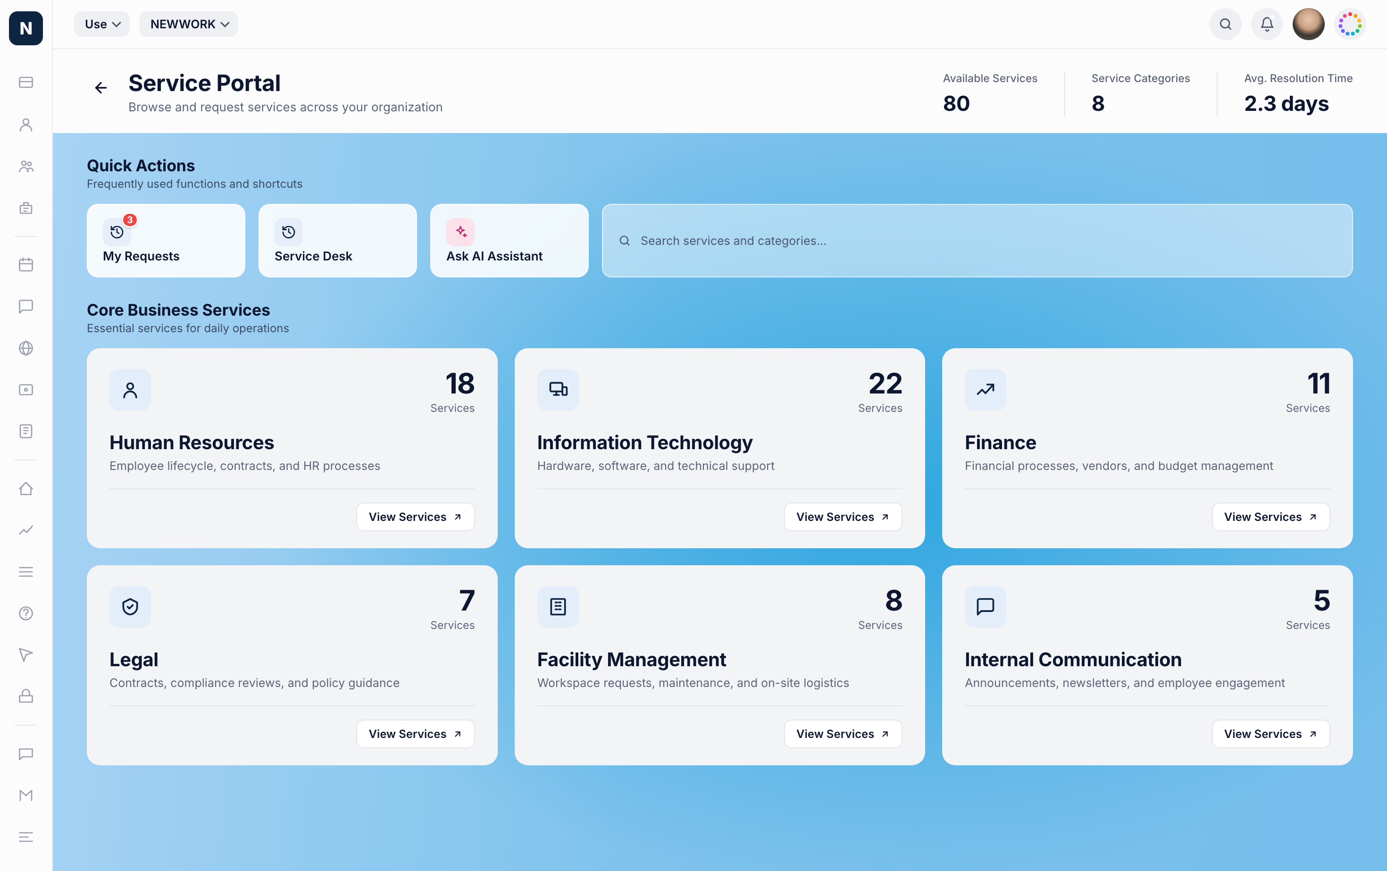Click the back arrow beside Service Portal
Screen dimensions: 1387x871
pos(101,88)
